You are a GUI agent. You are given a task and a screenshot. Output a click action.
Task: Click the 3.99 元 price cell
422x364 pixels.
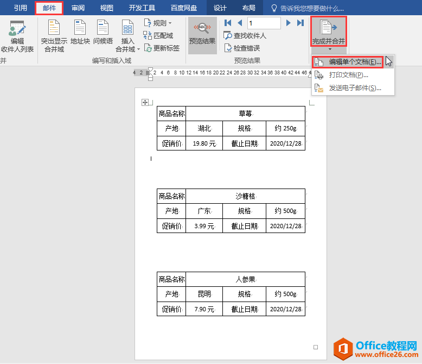coord(204,226)
